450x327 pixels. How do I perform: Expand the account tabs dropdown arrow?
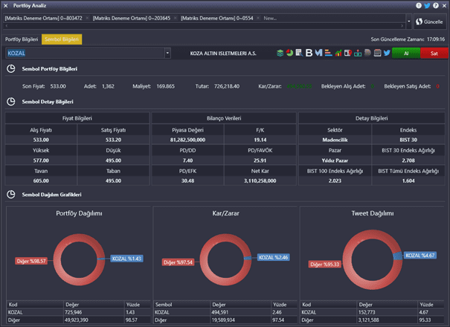[409, 22]
